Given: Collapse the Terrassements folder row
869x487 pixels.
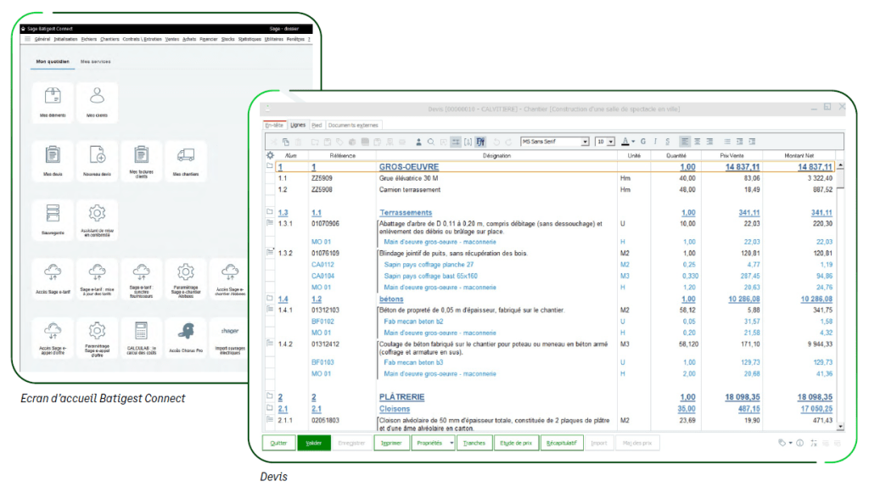Looking at the screenshot, I should (x=270, y=211).
